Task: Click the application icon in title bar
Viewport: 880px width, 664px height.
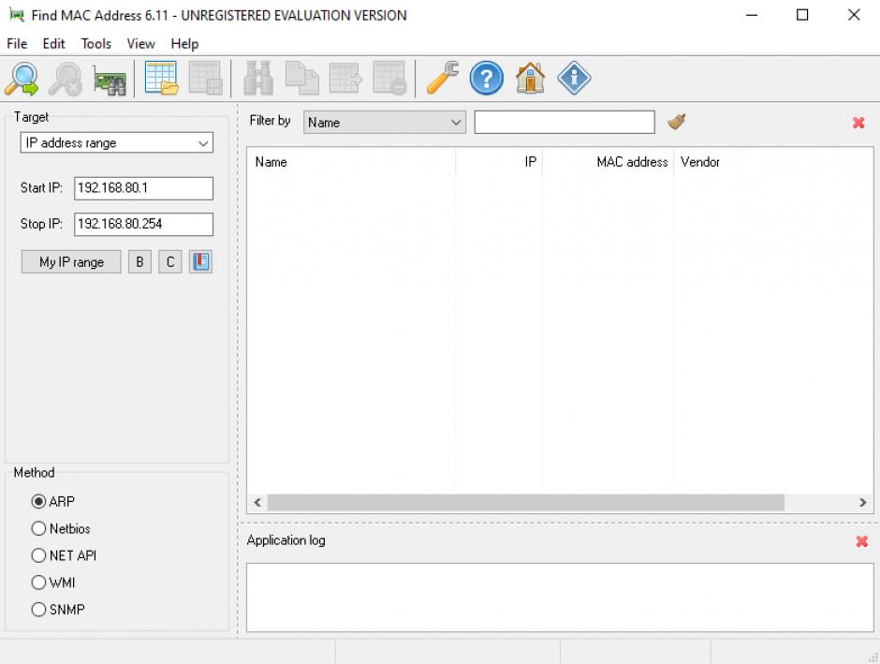Action: click(17, 15)
